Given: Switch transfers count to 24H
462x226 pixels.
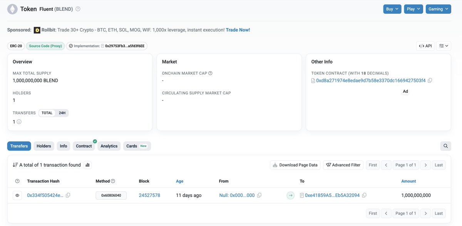Looking at the screenshot, I should click(62, 113).
